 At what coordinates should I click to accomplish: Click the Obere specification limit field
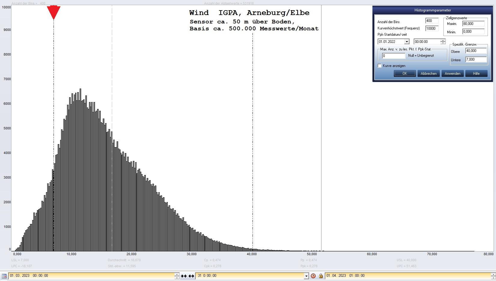476,51
